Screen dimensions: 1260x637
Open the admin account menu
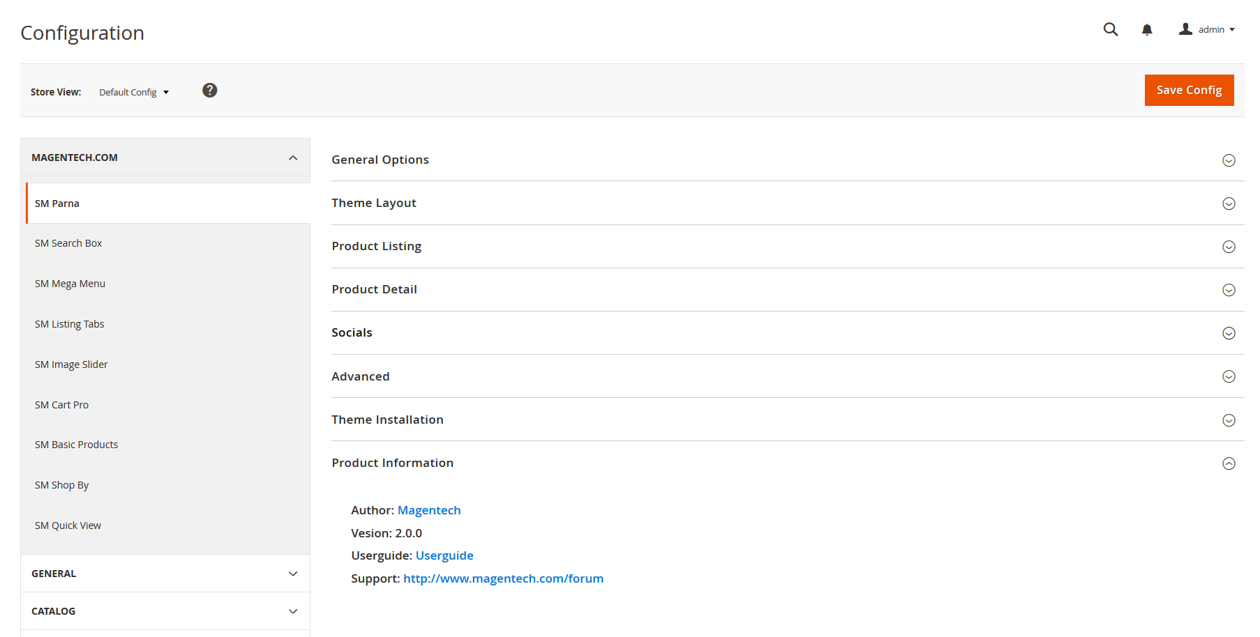[x=1207, y=29]
